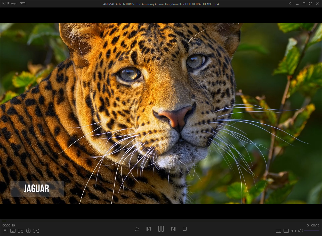Pause the video playback

click(161, 229)
